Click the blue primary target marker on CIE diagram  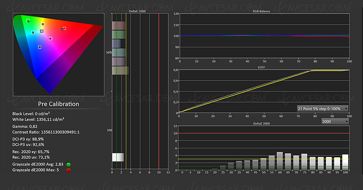click(40, 47)
